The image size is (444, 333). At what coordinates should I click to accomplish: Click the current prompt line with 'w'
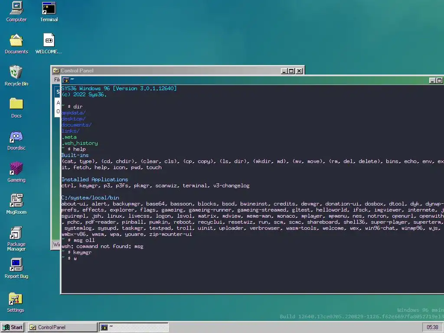[69, 258]
